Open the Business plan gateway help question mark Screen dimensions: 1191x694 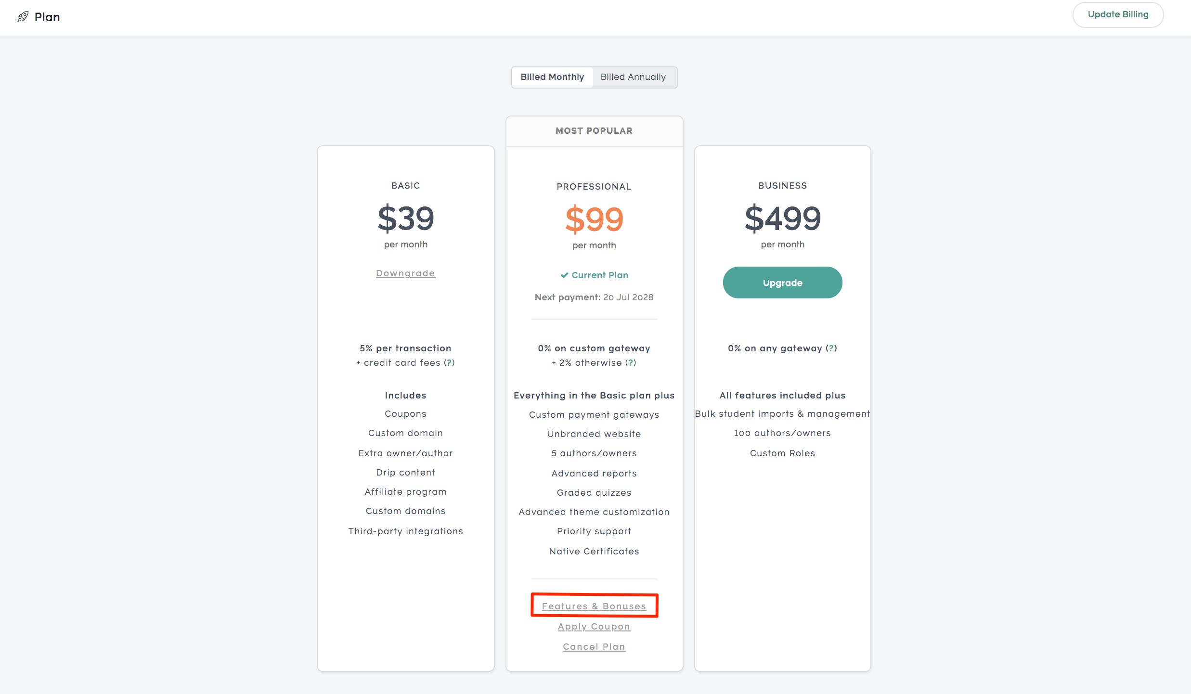[831, 348]
